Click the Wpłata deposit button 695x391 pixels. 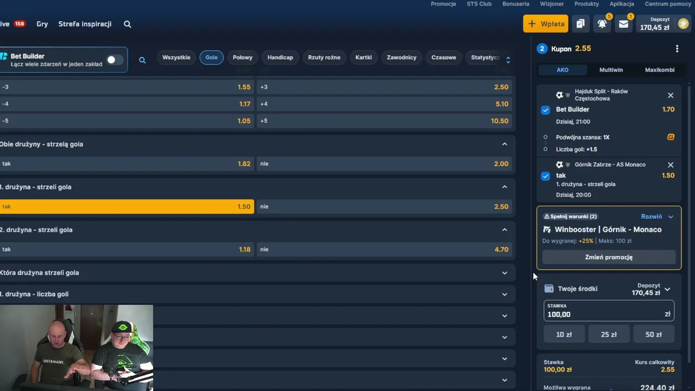546,24
